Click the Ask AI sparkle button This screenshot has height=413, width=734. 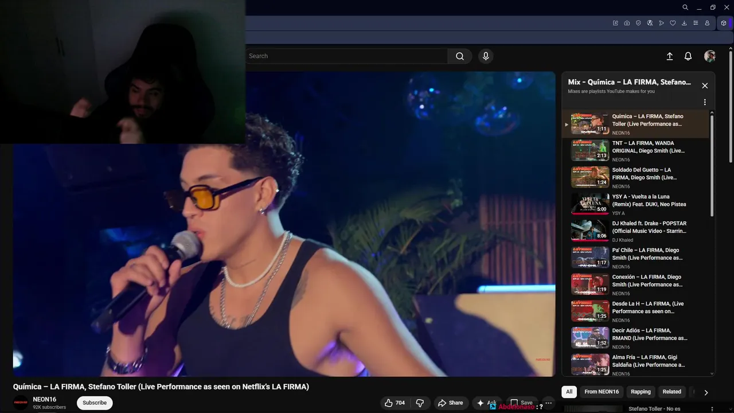coord(486,403)
